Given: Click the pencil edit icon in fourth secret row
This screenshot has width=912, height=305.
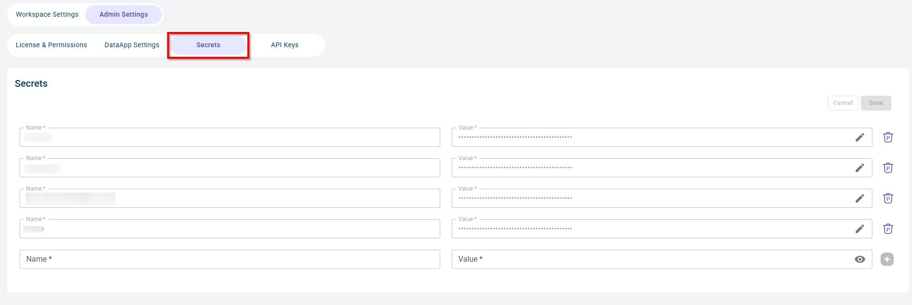Looking at the screenshot, I should 859,229.
